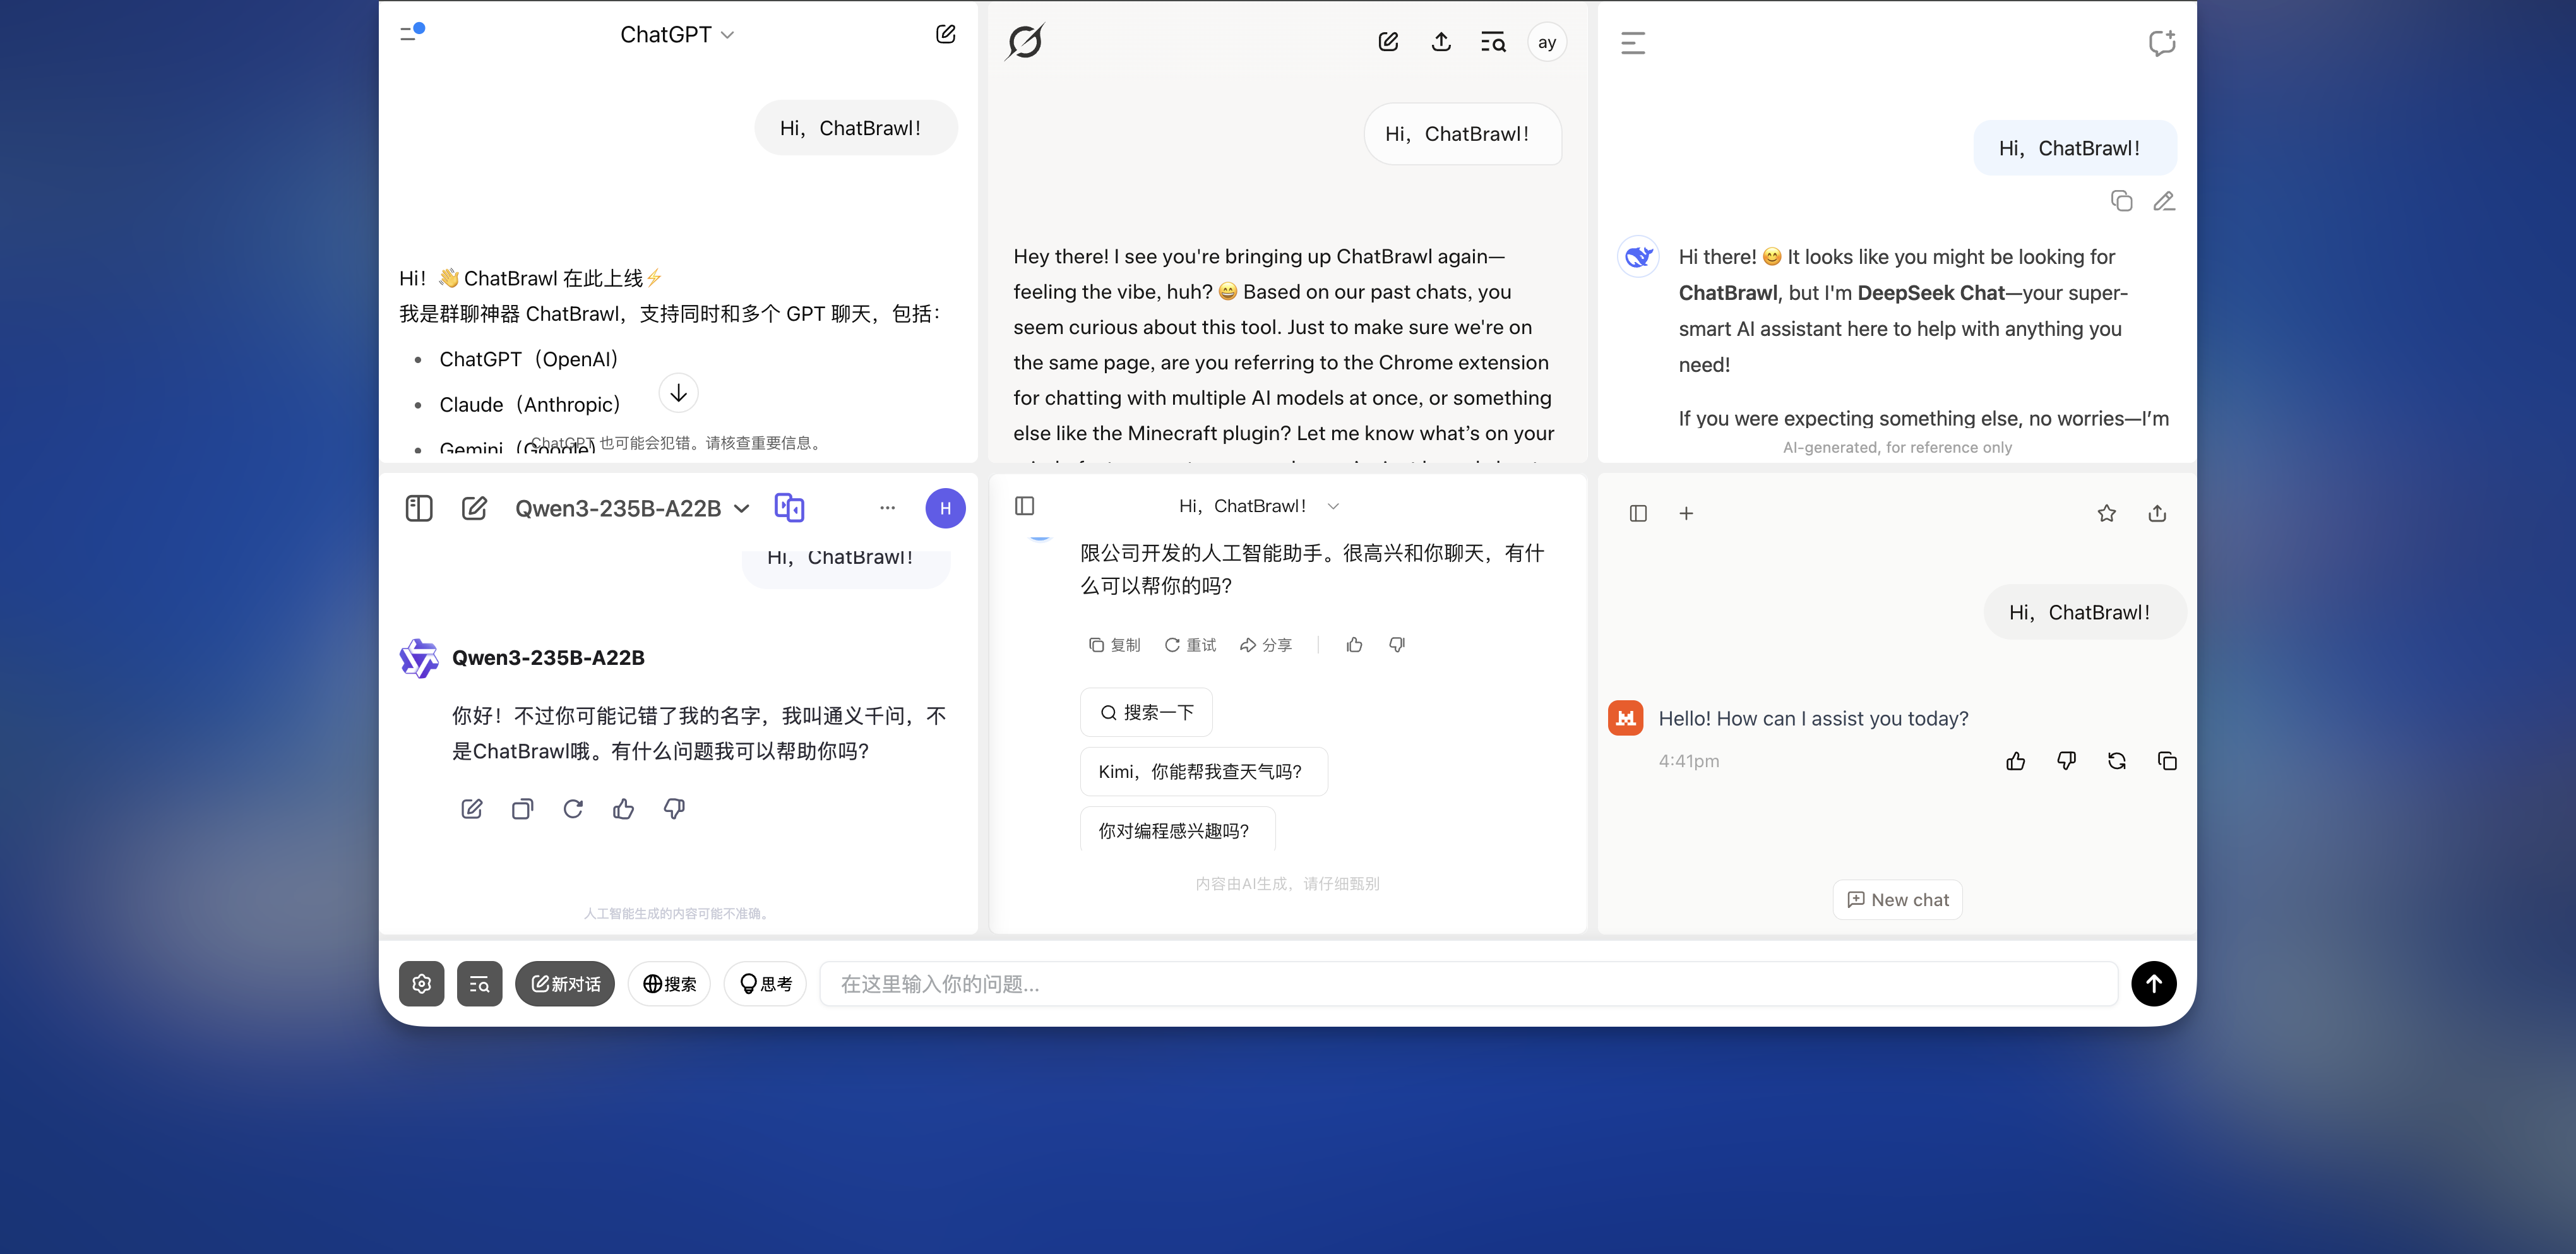Expand Qwen3-235B-A22B model dropdown
The image size is (2576, 1254).
click(632, 508)
